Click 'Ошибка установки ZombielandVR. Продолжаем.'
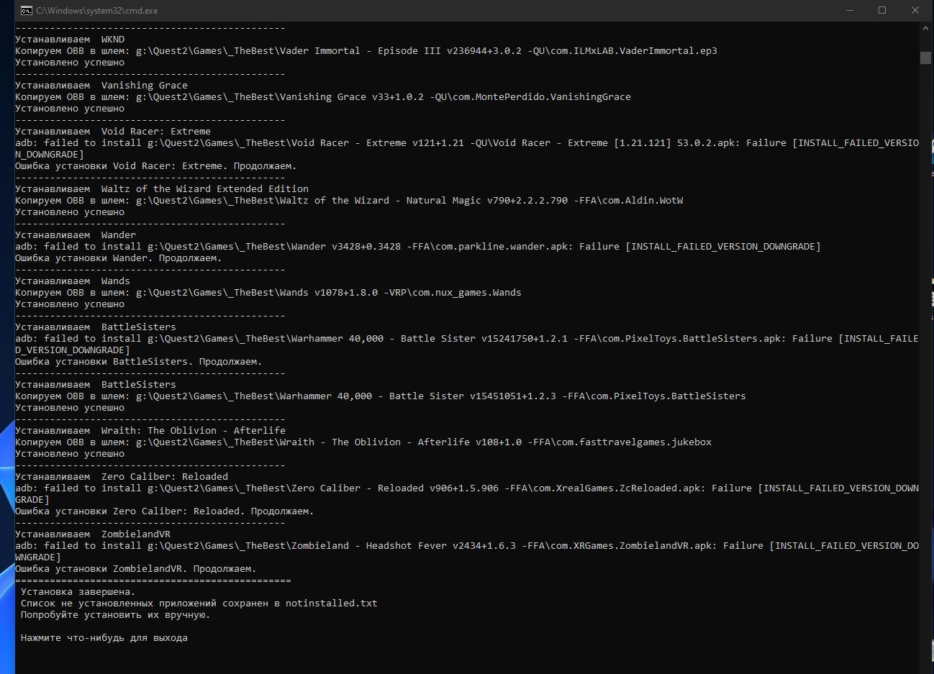Screen dimensions: 934x674 click(x=136, y=569)
